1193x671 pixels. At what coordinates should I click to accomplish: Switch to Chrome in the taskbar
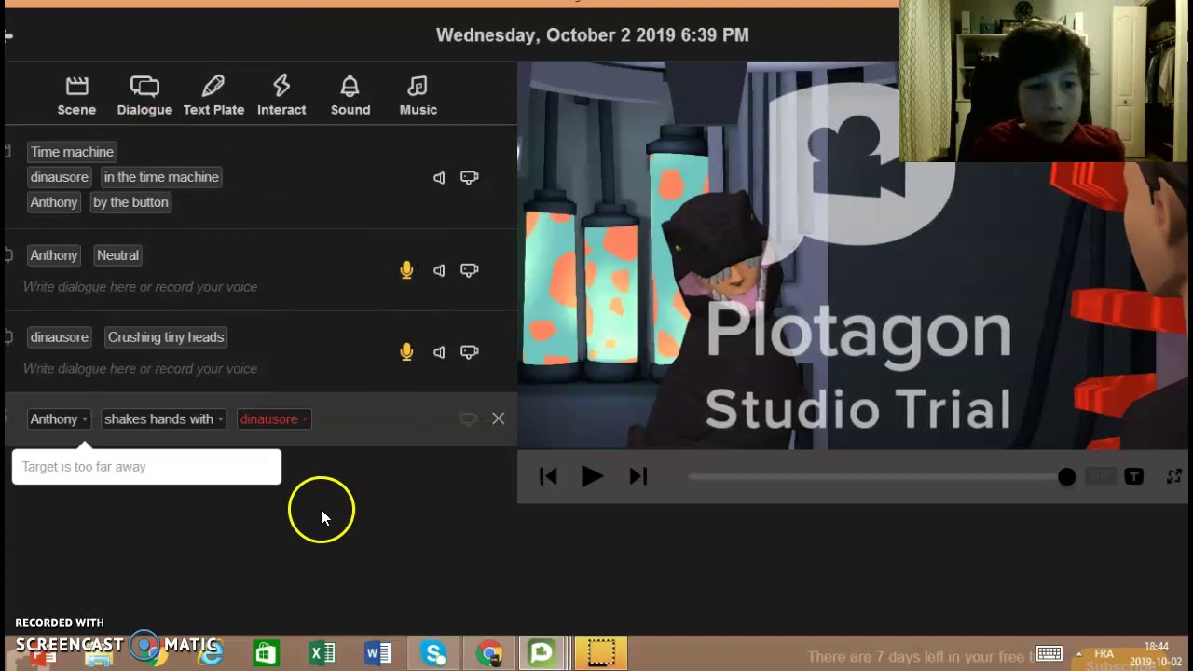pyautogui.click(x=490, y=654)
